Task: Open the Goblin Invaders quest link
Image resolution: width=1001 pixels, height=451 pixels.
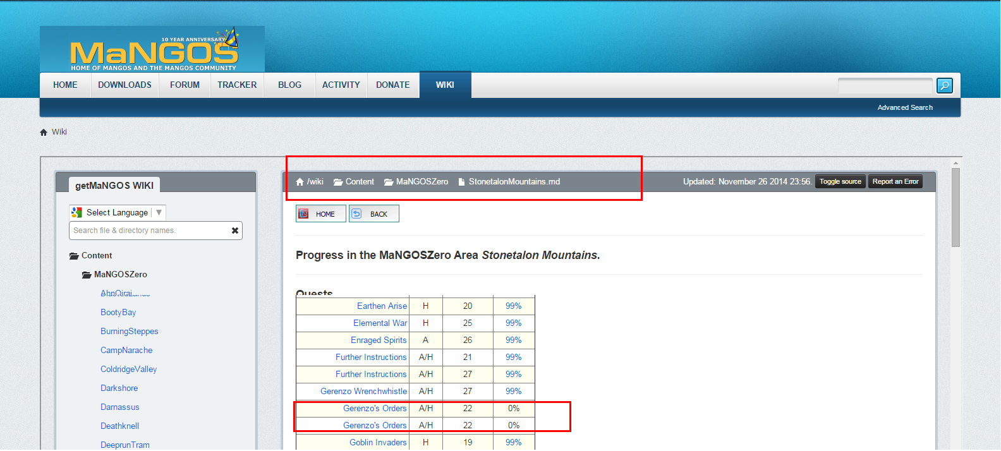Action: [378, 442]
